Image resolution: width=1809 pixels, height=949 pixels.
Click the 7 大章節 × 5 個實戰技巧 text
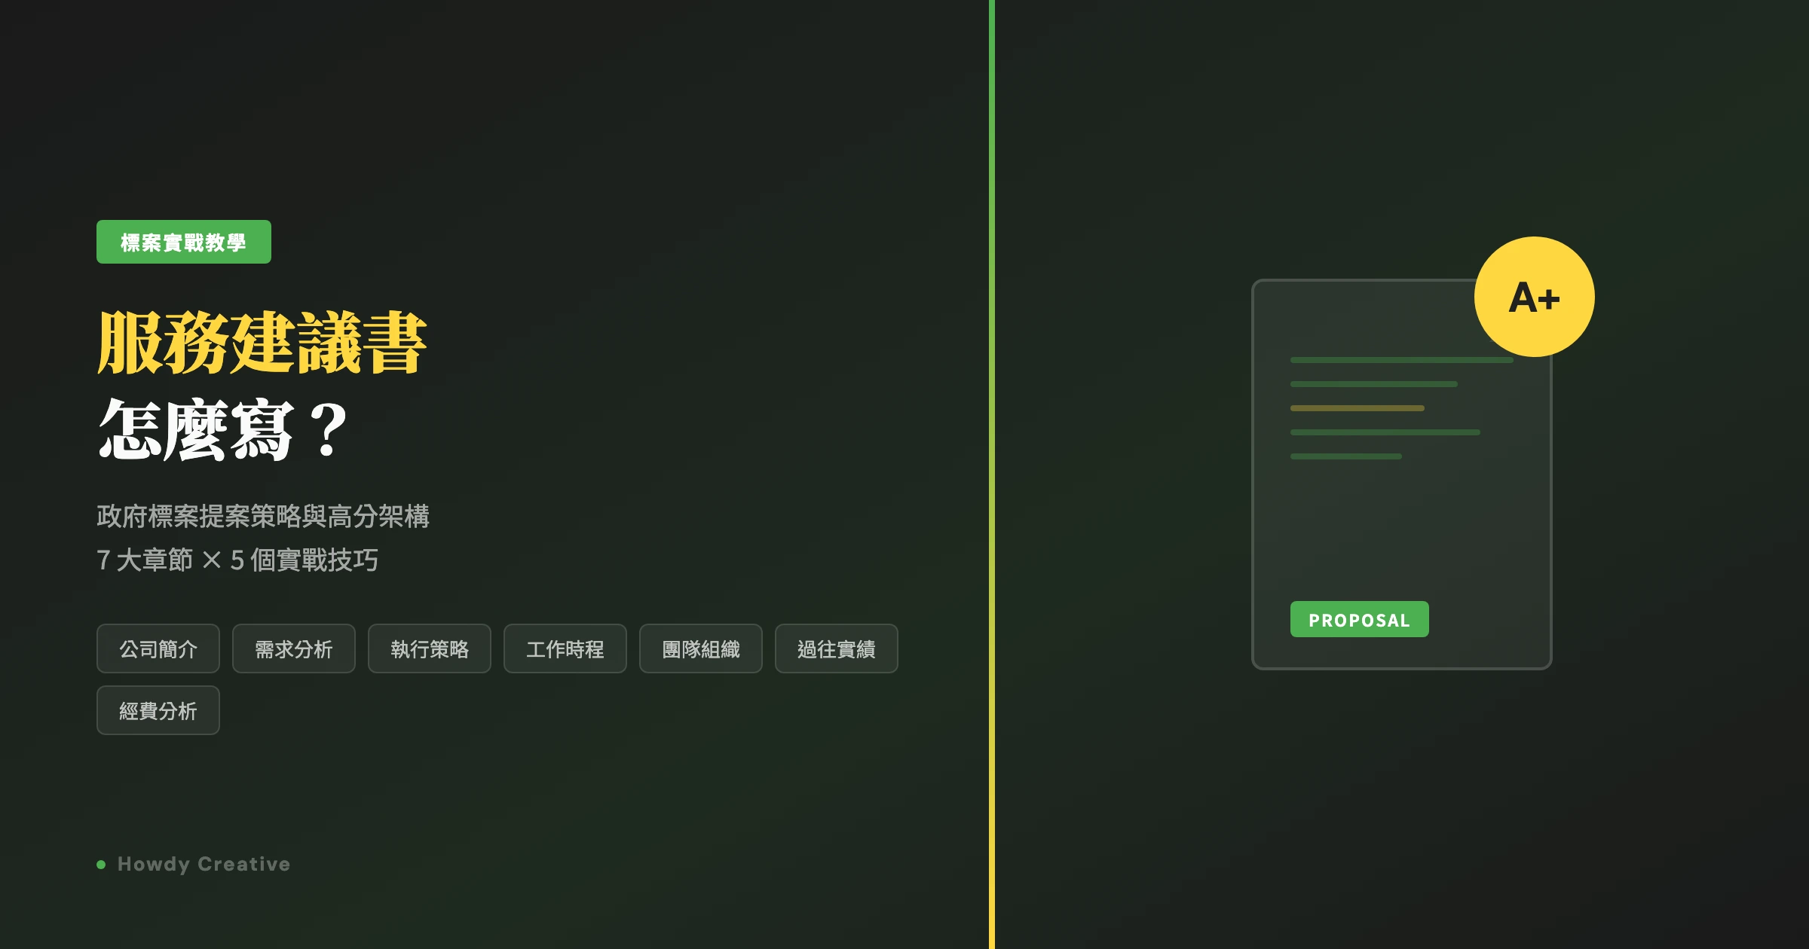pos(237,560)
